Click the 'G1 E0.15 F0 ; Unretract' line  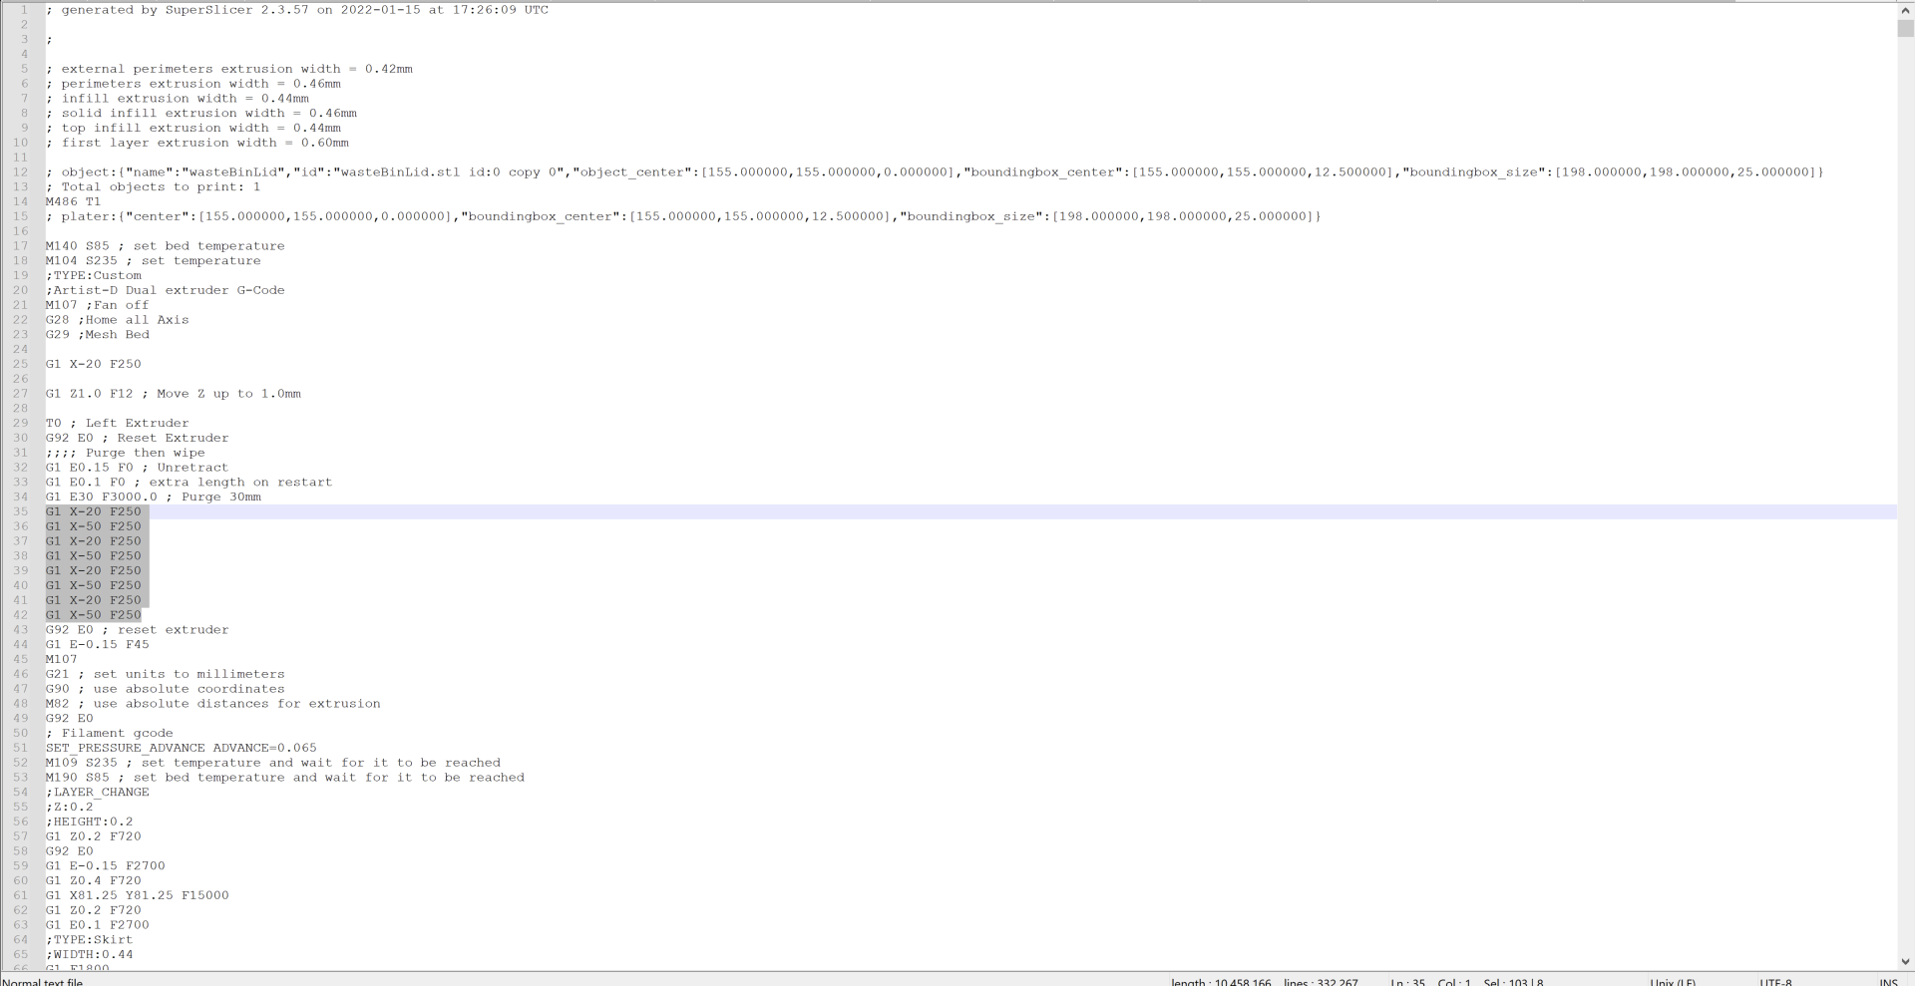[137, 468]
